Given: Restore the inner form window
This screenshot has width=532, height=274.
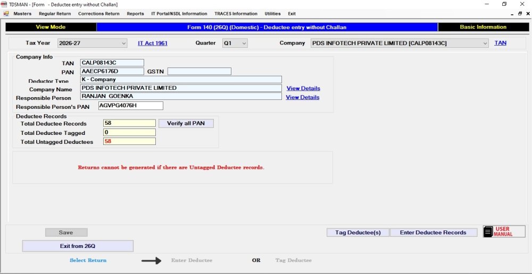Looking at the screenshot, I should [x=520, y=14].
